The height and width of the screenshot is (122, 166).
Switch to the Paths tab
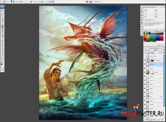pos(157,48)
